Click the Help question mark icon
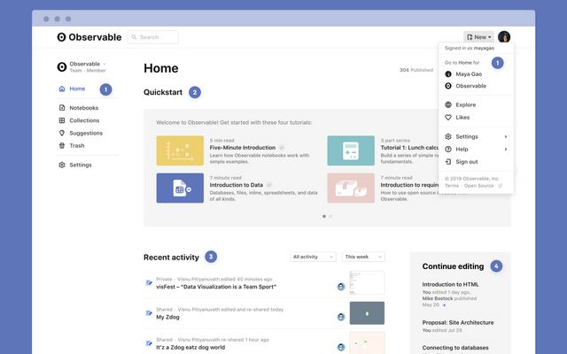This screenshot has height=354, width=567. [x=448, y=150]
